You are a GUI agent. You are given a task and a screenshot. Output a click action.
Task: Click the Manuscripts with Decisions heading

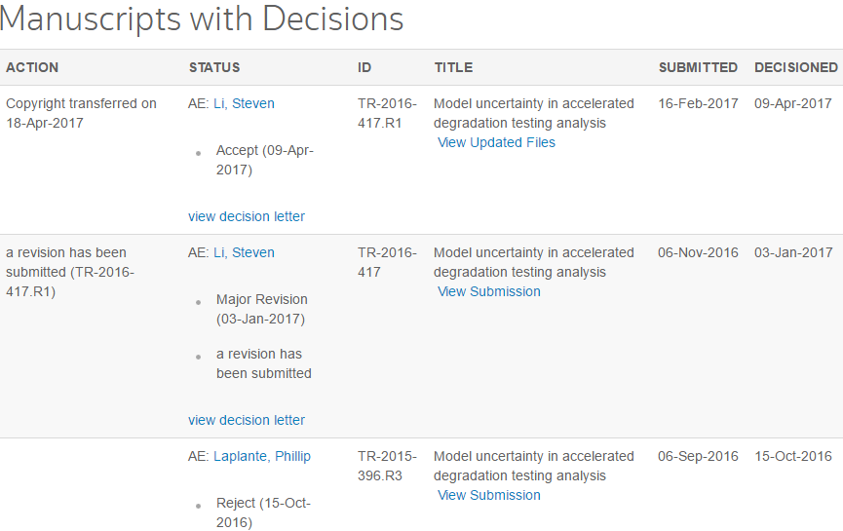click(x=202, y=19)
